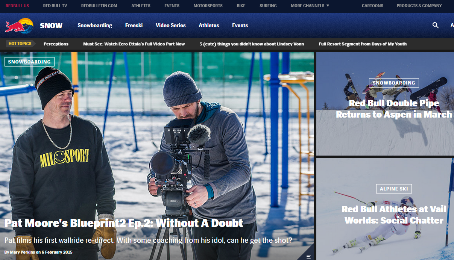Image resolution: width=454 pixels, height=260 pixels.
Task: Click the Red Bull logo
Action: 18,25
